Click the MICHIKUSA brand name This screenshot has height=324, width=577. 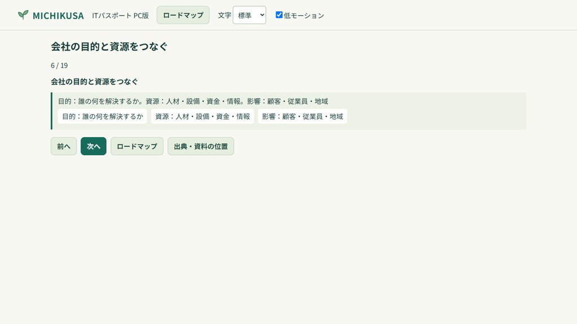click(x=58, y=15)
